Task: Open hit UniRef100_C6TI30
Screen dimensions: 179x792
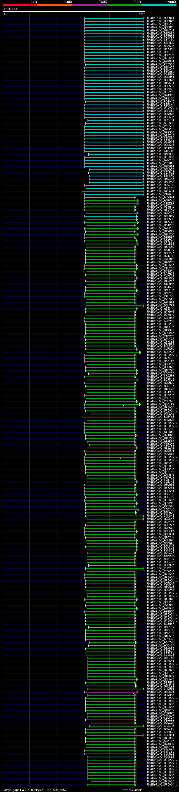Action: (x=161, y=40)
